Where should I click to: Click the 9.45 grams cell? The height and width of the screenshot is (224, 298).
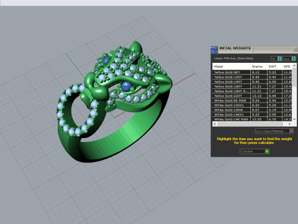pos(259,82)
